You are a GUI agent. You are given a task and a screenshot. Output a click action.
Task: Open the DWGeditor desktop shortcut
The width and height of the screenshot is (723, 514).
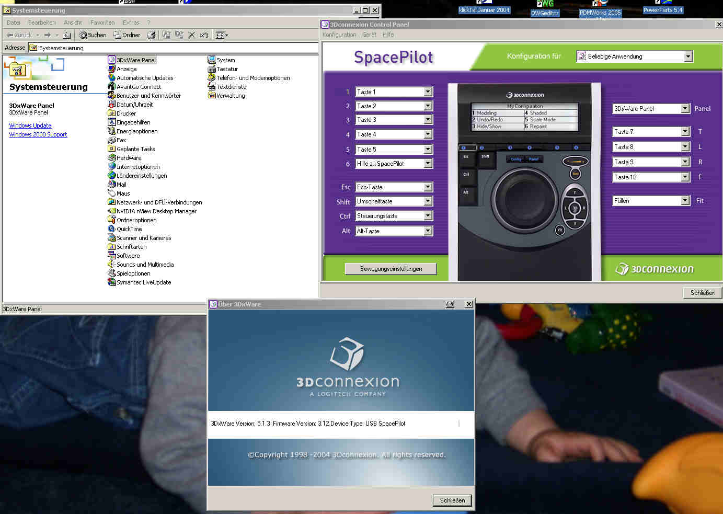545,9
